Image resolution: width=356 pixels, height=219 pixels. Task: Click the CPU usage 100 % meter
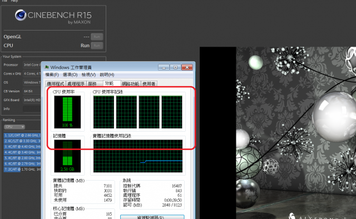(67, 112)
